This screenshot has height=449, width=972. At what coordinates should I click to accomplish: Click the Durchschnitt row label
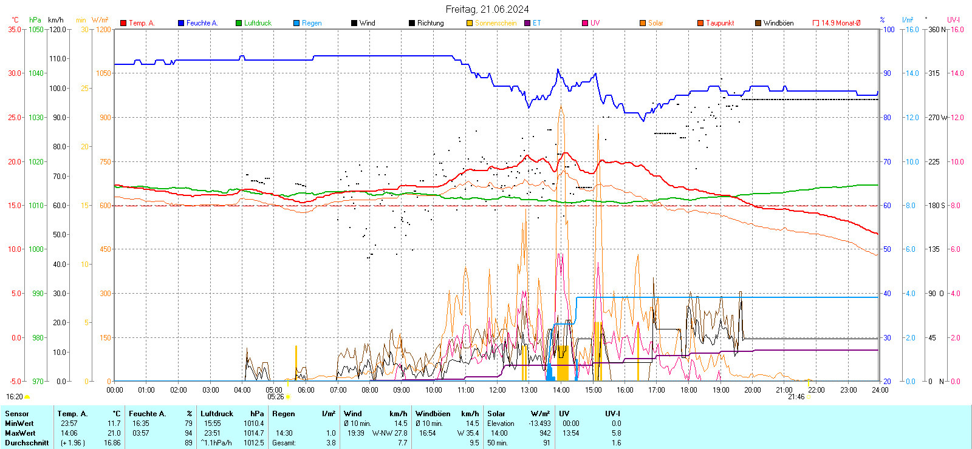click(27, 442)
